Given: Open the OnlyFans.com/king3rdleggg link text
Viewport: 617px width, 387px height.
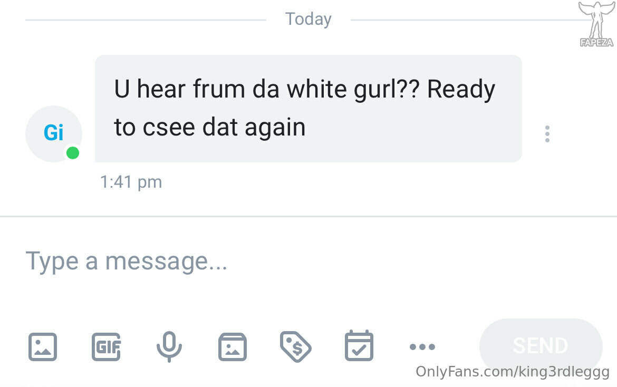Looking at the screenshot, I should coord(513,371).
